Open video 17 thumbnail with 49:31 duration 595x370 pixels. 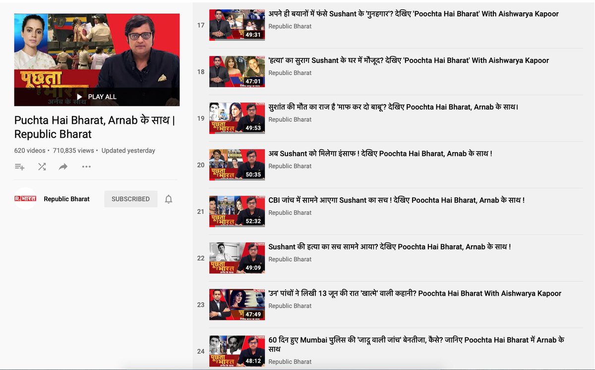click(237, 25)
